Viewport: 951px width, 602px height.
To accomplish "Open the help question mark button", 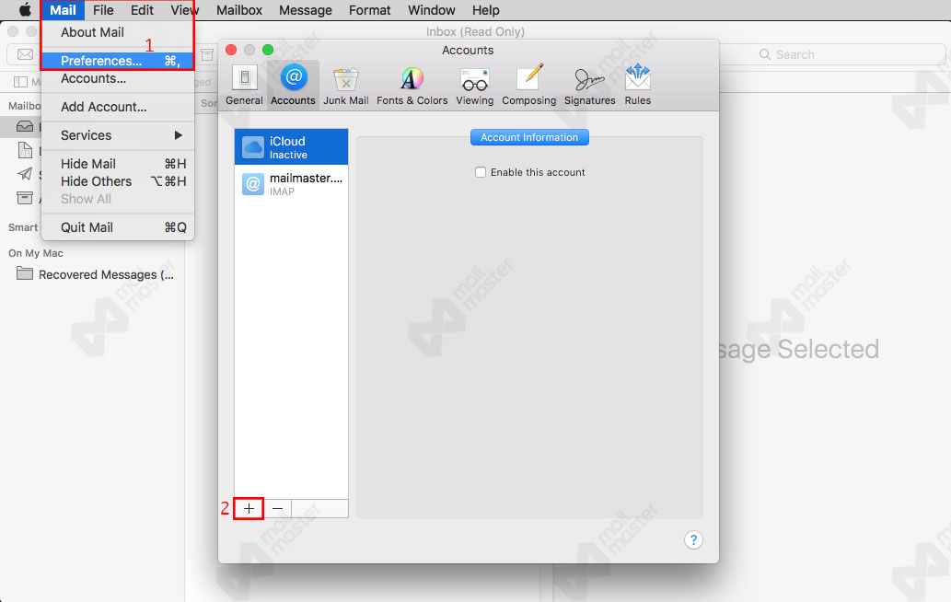I will (x=693, y=539).
